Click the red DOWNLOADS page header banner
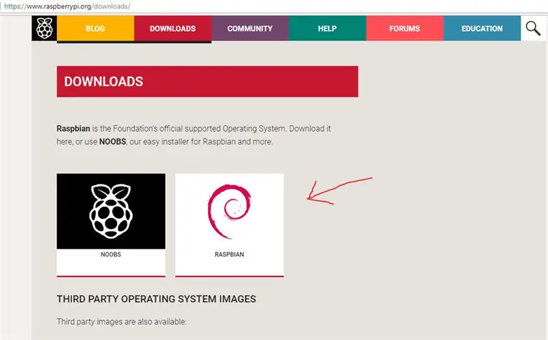548x340 pixels. pyautogui.click(x=208, y=82)
